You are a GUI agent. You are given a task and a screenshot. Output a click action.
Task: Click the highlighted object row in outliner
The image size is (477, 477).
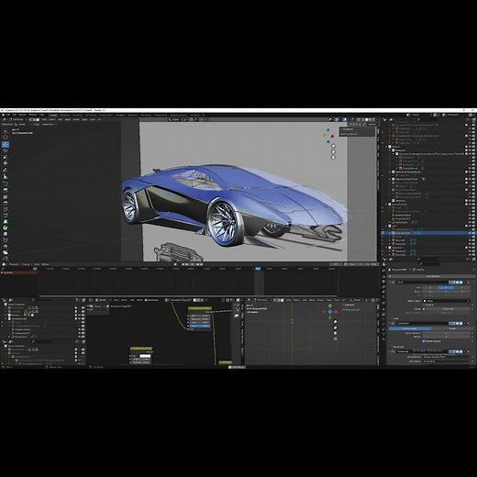point(428,233)
